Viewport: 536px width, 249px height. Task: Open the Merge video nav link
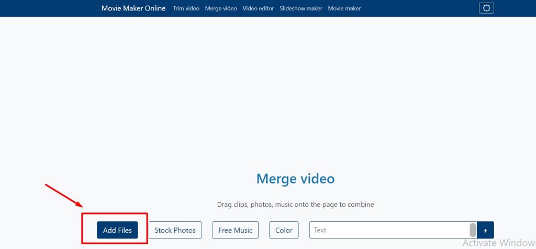click(x=221, y=8)
